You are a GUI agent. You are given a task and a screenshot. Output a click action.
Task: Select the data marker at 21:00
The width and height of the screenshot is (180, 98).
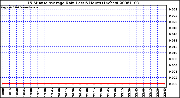(x=87, y=84)
